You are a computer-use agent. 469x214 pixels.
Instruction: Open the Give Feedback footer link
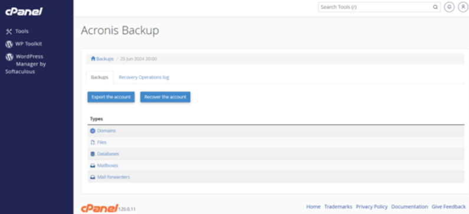449,206
